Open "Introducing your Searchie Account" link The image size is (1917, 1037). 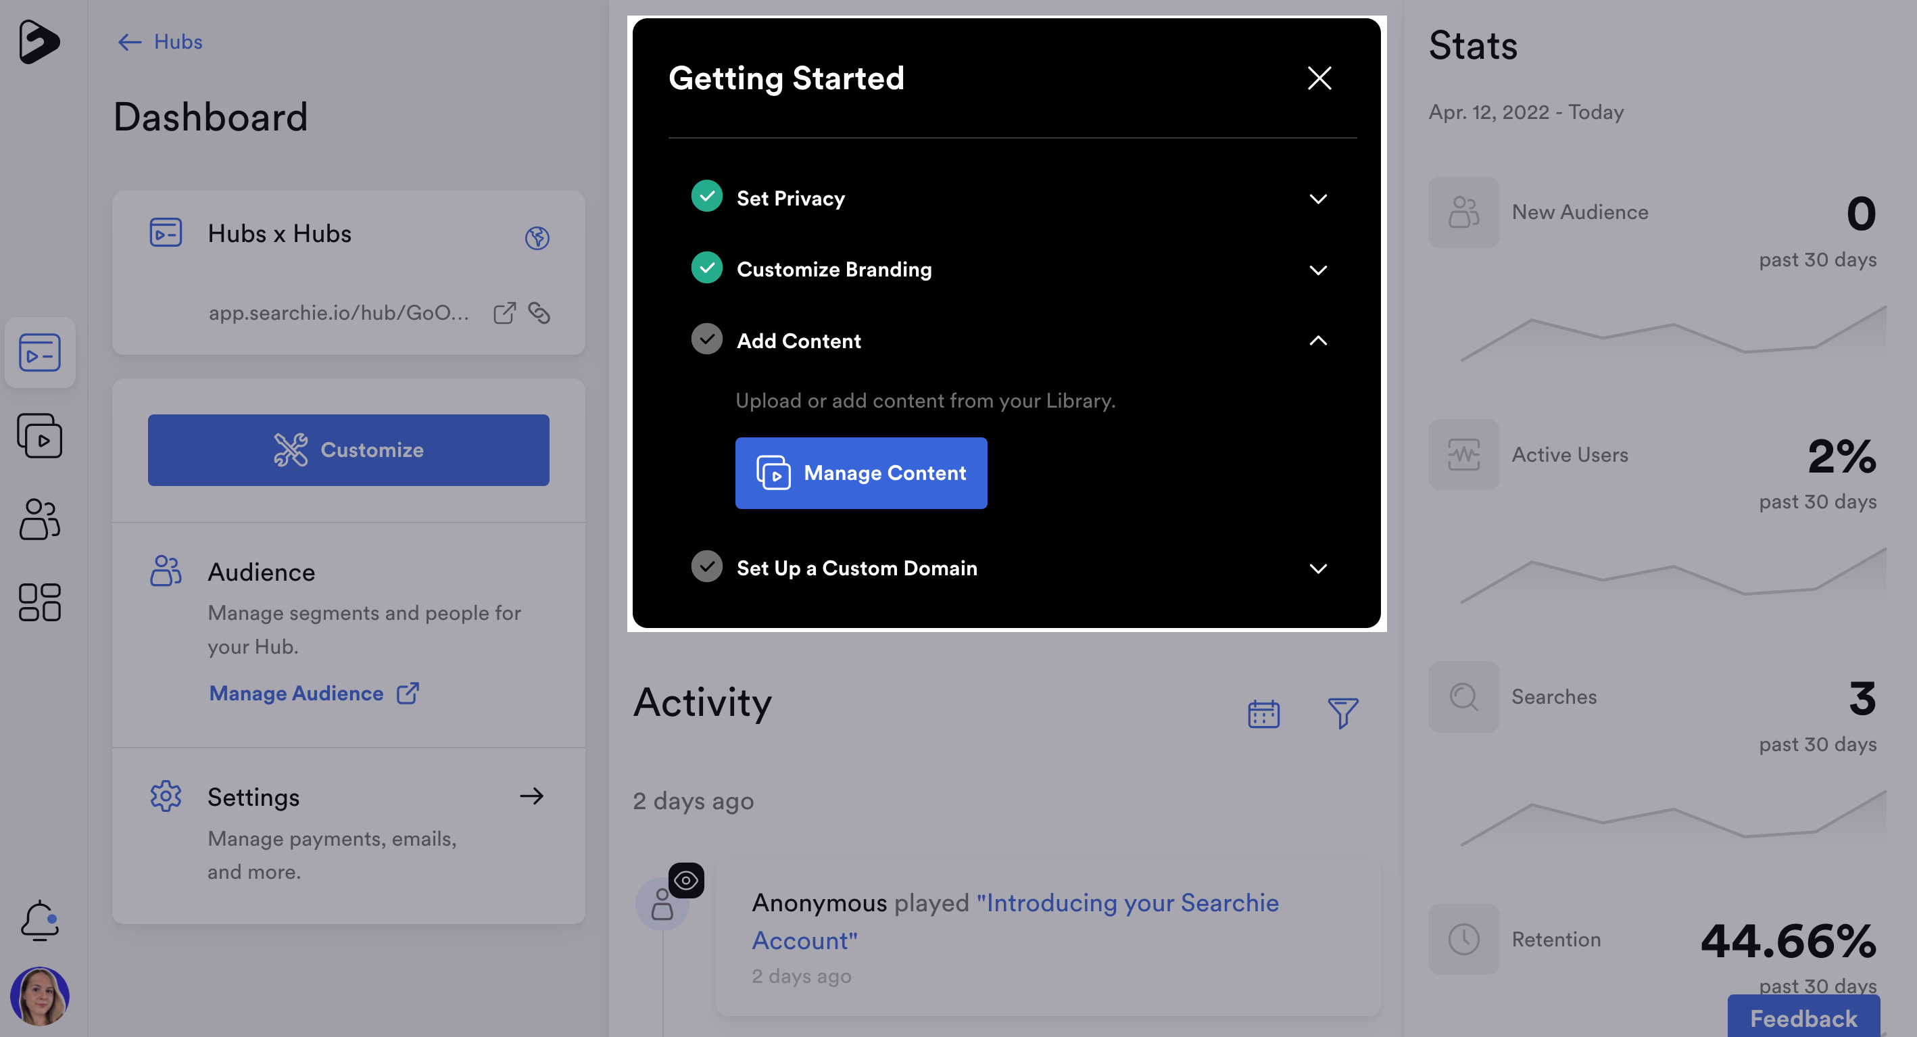1015,921
